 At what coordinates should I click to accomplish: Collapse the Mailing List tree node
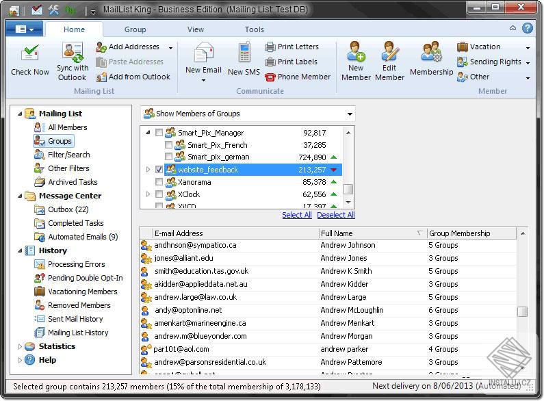20,114
